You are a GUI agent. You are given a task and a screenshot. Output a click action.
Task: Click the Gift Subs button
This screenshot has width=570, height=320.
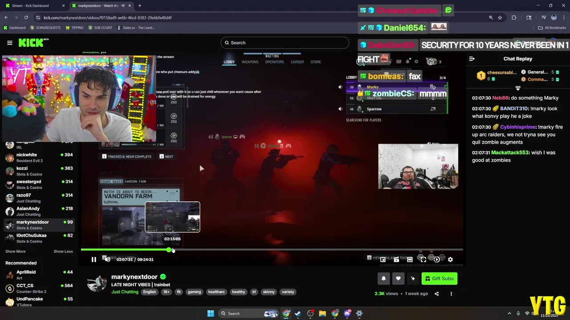440,279
